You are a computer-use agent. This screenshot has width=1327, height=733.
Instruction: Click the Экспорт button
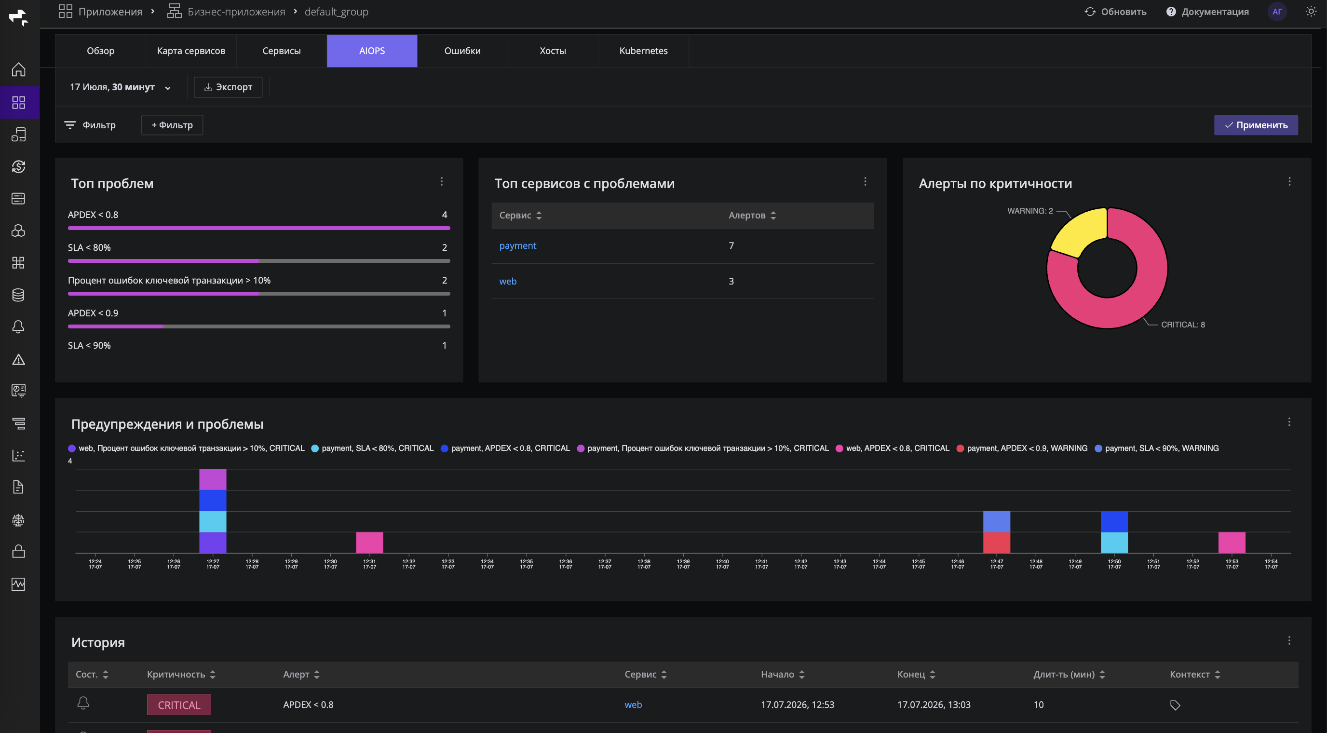228,87
